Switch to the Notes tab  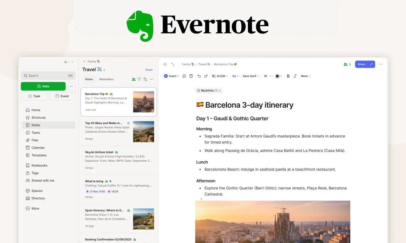(89, 79)
